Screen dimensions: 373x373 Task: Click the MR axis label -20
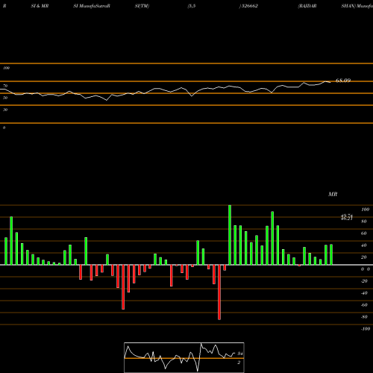pyautogui.click(x=364, y=281)
